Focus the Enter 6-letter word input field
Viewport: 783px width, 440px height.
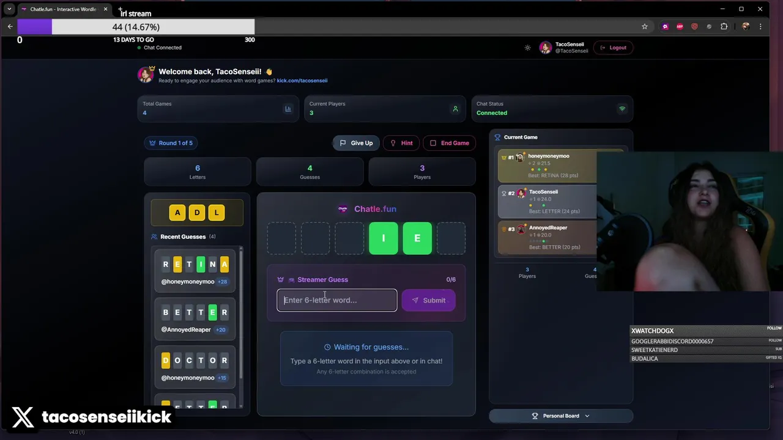[x=337, y=300]
